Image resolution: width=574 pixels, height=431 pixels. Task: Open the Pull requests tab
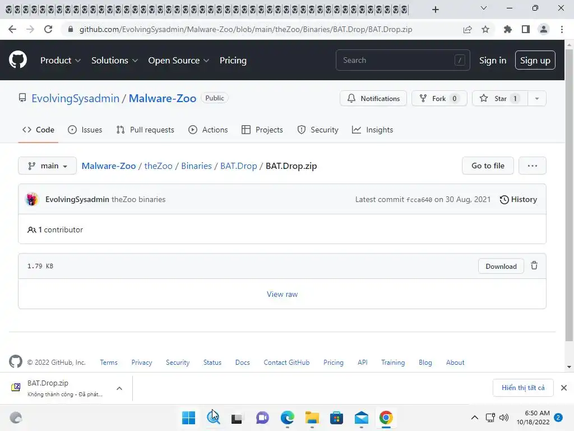tap(145, 130)
